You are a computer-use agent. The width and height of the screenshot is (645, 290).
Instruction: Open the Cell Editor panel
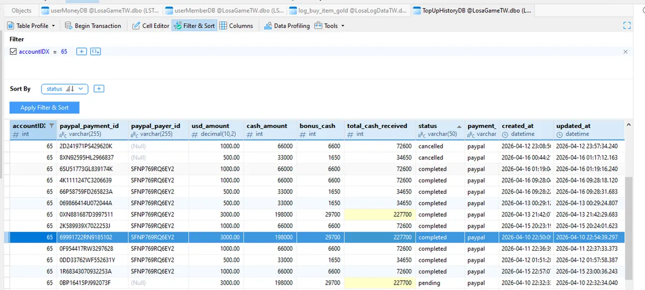(x=151, y=26)
